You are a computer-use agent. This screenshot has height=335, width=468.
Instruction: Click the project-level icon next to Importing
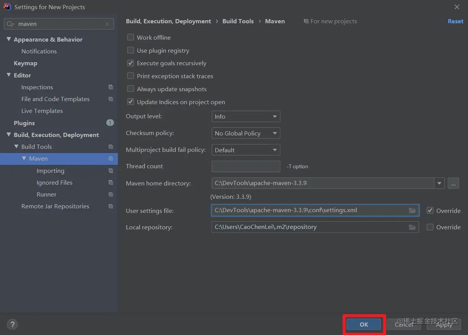[111, 171]
